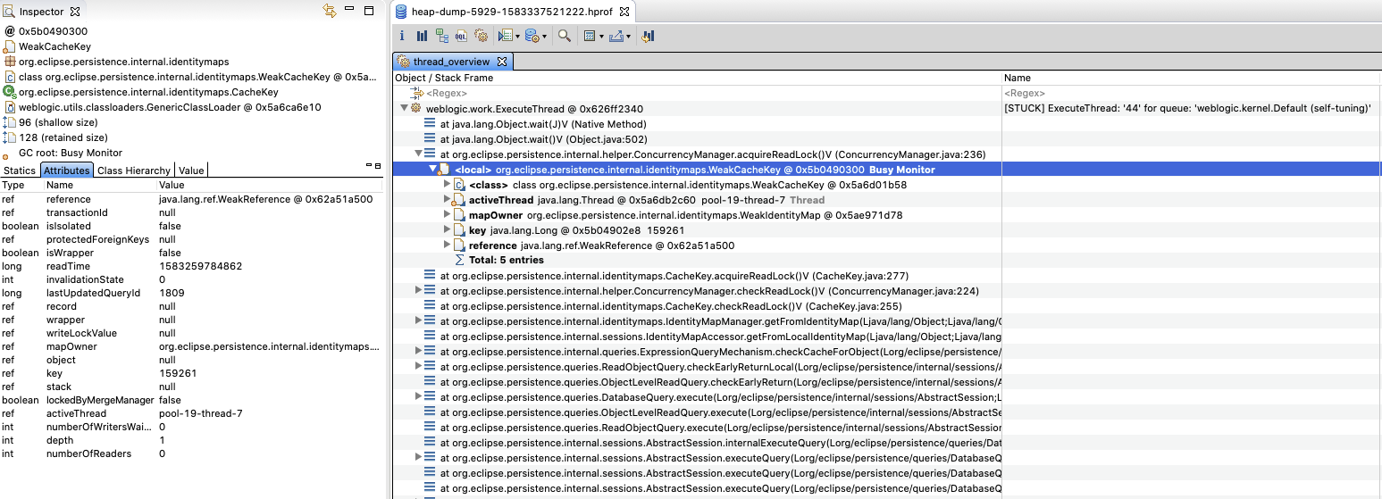
Task: Select the heap-dump-5929 hprof editor tab
Action: (513, 12)
